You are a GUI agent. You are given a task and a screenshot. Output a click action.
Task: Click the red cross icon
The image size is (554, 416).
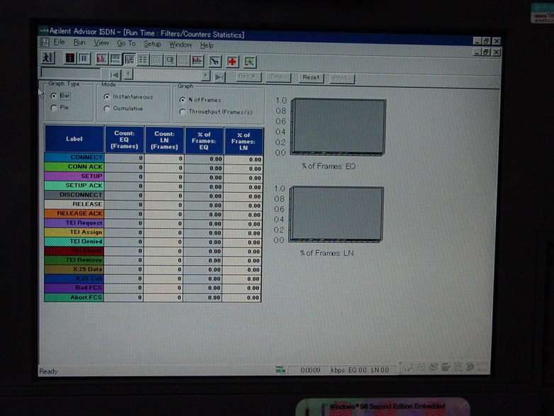(x=232, y=62)
